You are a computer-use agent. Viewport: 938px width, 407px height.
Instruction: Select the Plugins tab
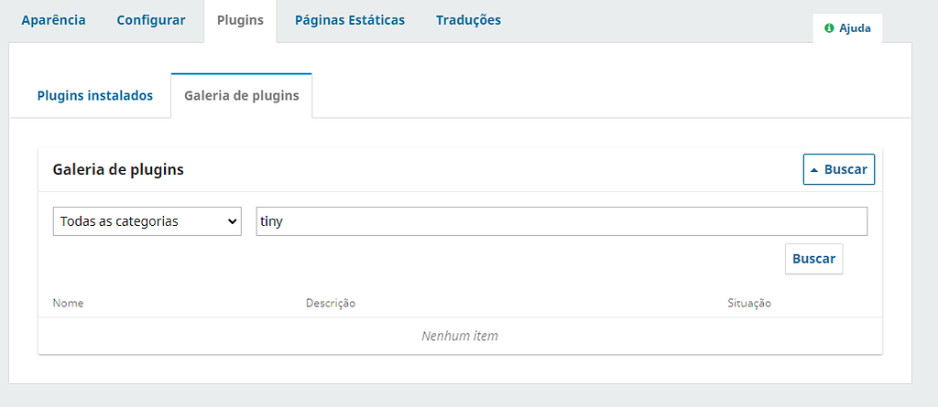[x=240, y=20]
